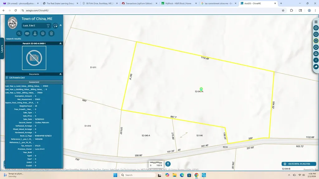Click the attribute panel scrollbar
319x179 pixels.
(62, 112)
